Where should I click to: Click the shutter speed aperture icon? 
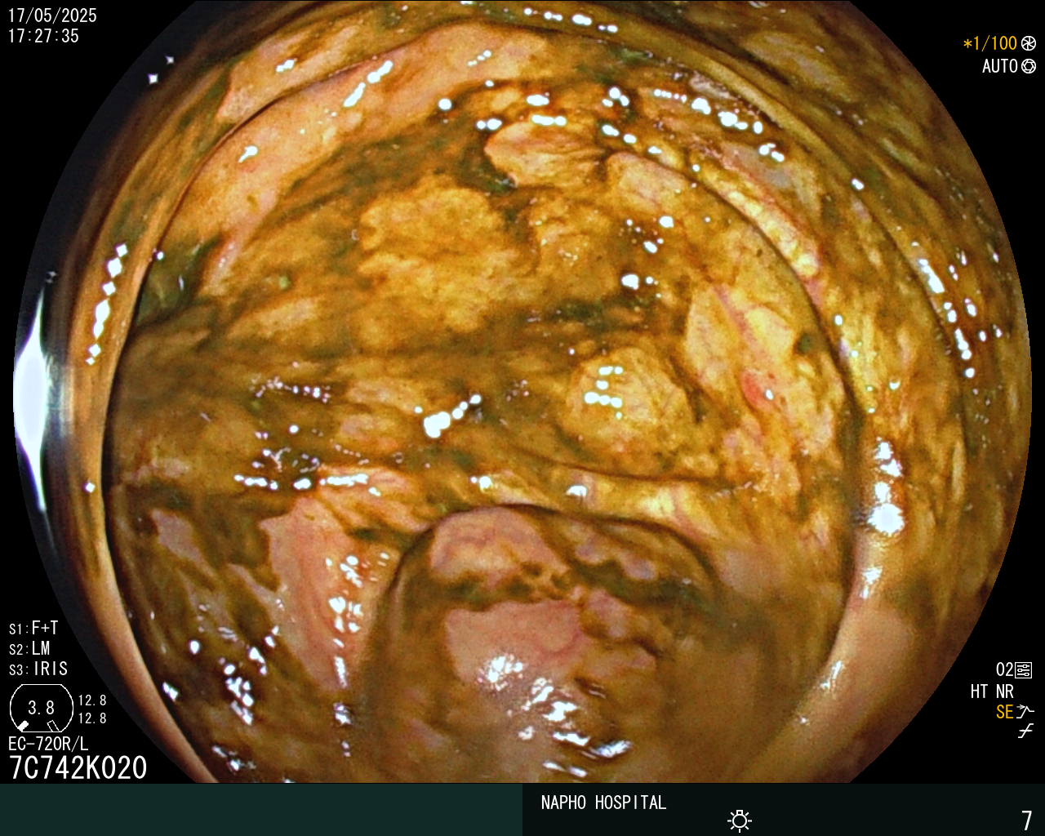[1029, 43]
